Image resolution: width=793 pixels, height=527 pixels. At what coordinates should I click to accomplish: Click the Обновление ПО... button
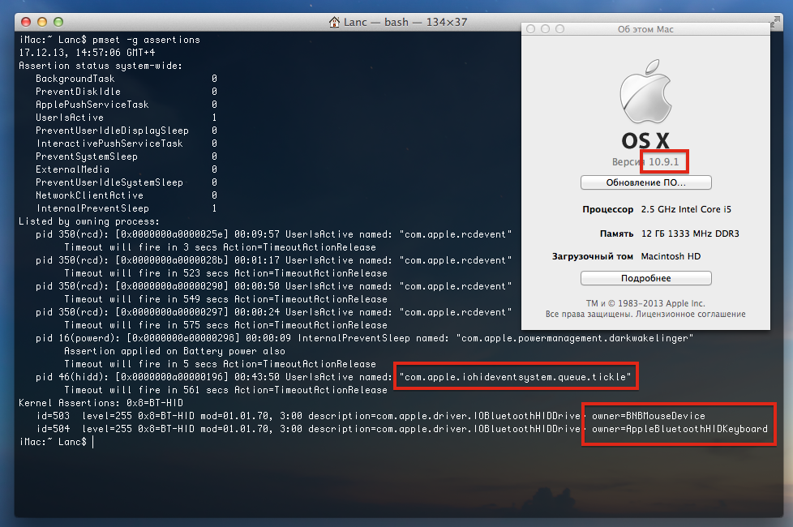[645, 182]
